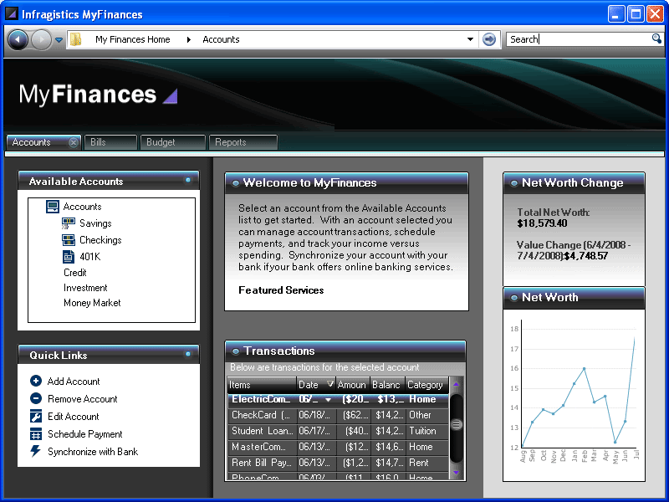669x502 pixels.
Task: Open the address bar dropdown
Action: click(470, 39)
